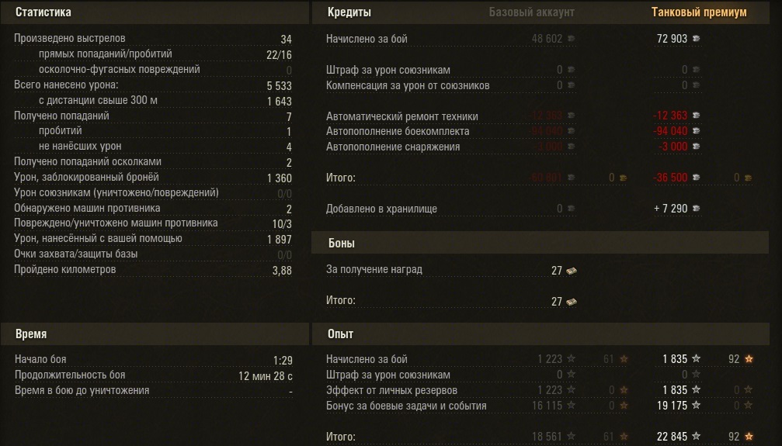Viewport: 782px width, 446px height.
Task: Click gold free-XP star beside 92 in Опыт 'Итого' row
Action: pos(749,437)
